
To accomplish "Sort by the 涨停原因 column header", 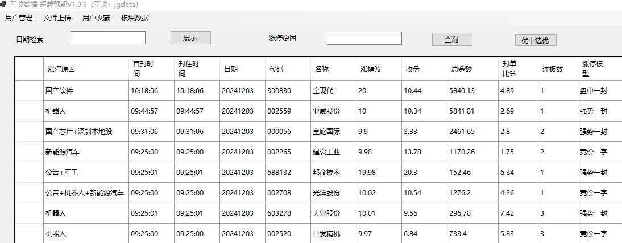I will click(x=86, y=69).
